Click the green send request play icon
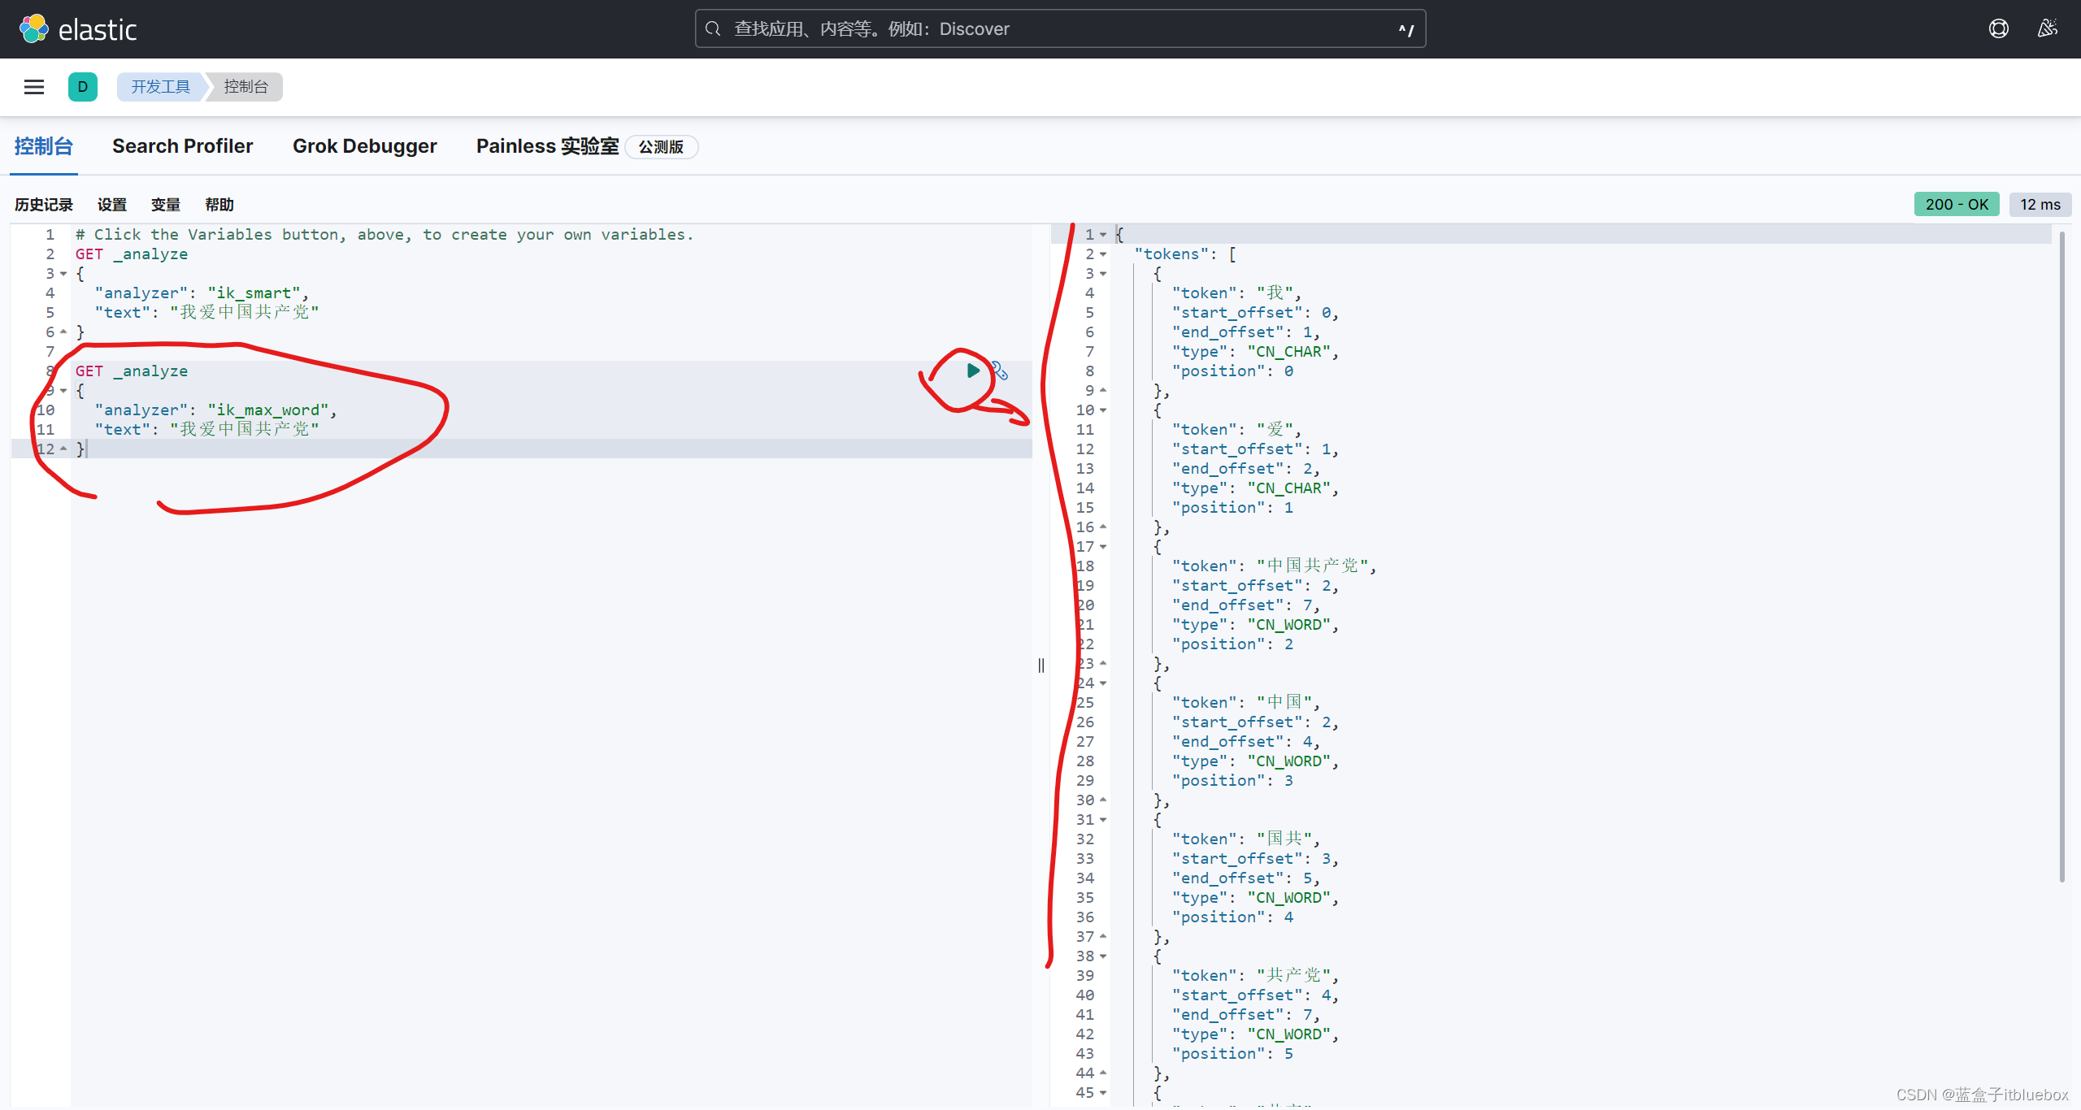This screenshot has width=2081, height=1110. coord(973,371)
